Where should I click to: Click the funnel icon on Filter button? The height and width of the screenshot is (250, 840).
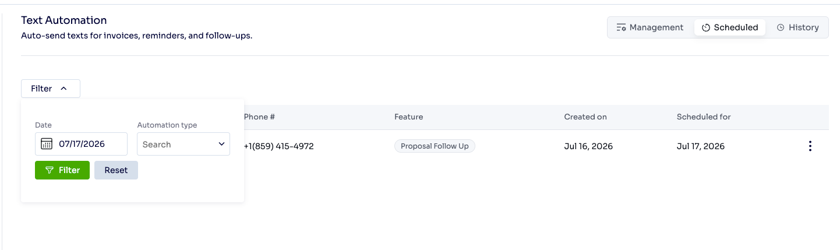50,170
